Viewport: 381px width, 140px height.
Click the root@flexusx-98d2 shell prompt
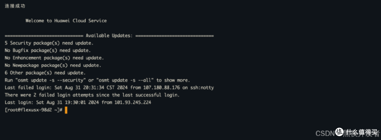[34, 110]
